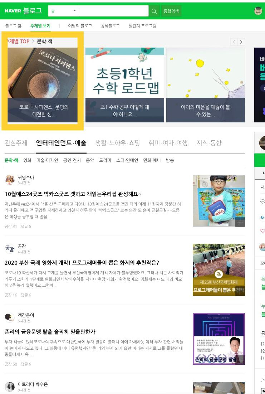Open 책간둥이 blogger profile icon
The width and height of the screenshot is (265, 394).
click(10, 317)
